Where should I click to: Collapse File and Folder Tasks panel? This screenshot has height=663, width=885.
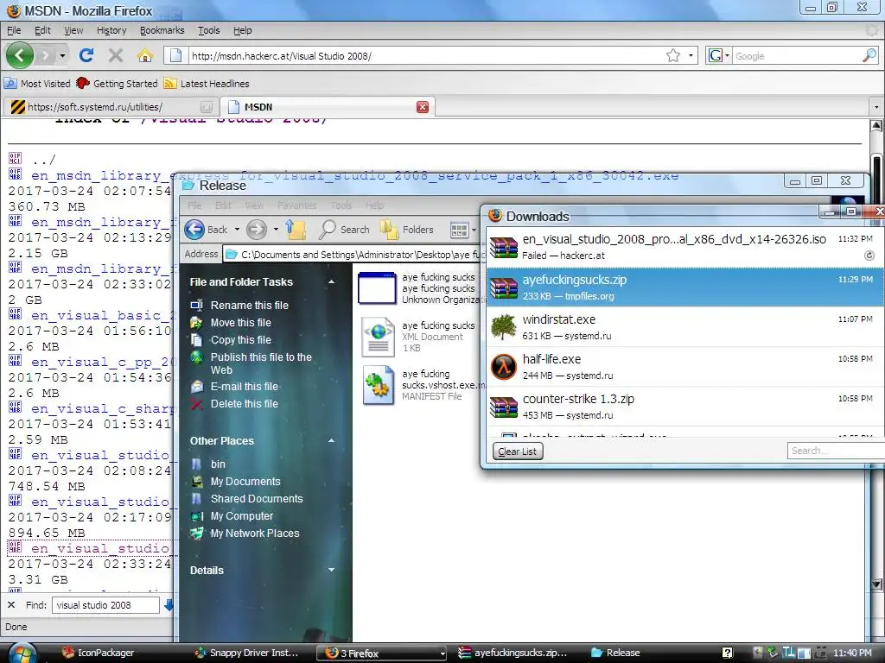point(331,282)
